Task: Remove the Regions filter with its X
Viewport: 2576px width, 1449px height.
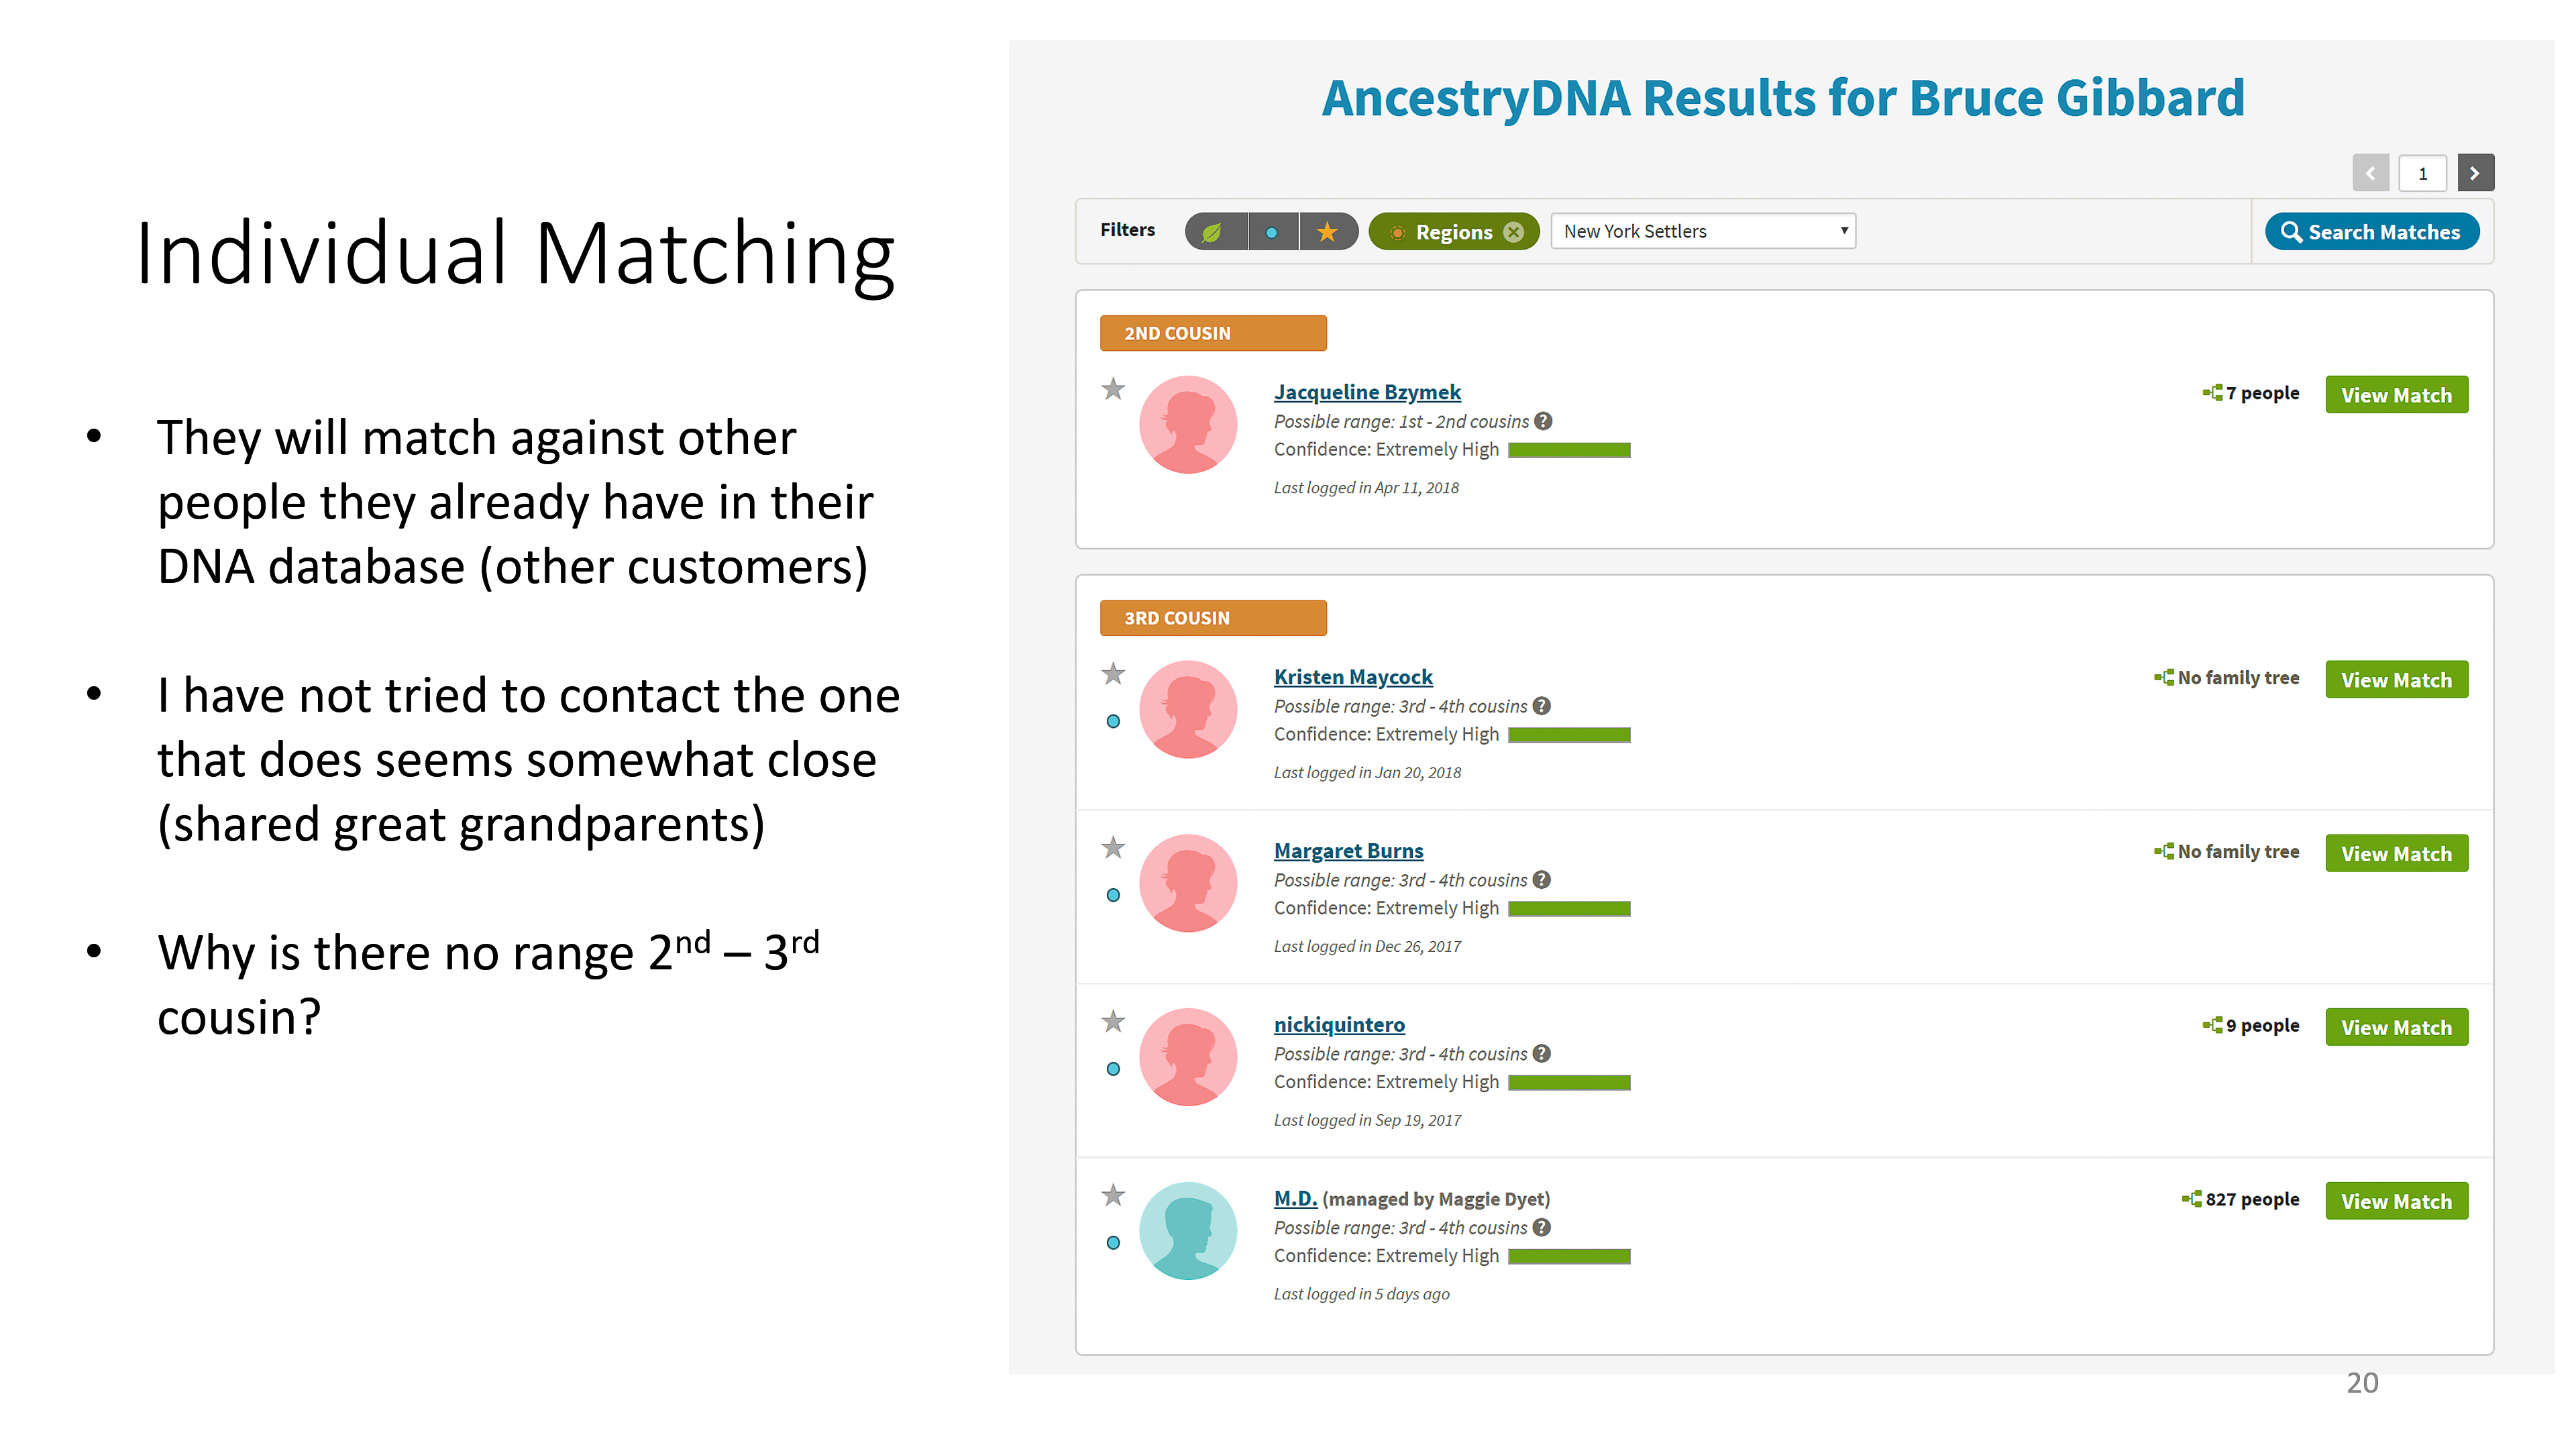Action: [1514, 232]
